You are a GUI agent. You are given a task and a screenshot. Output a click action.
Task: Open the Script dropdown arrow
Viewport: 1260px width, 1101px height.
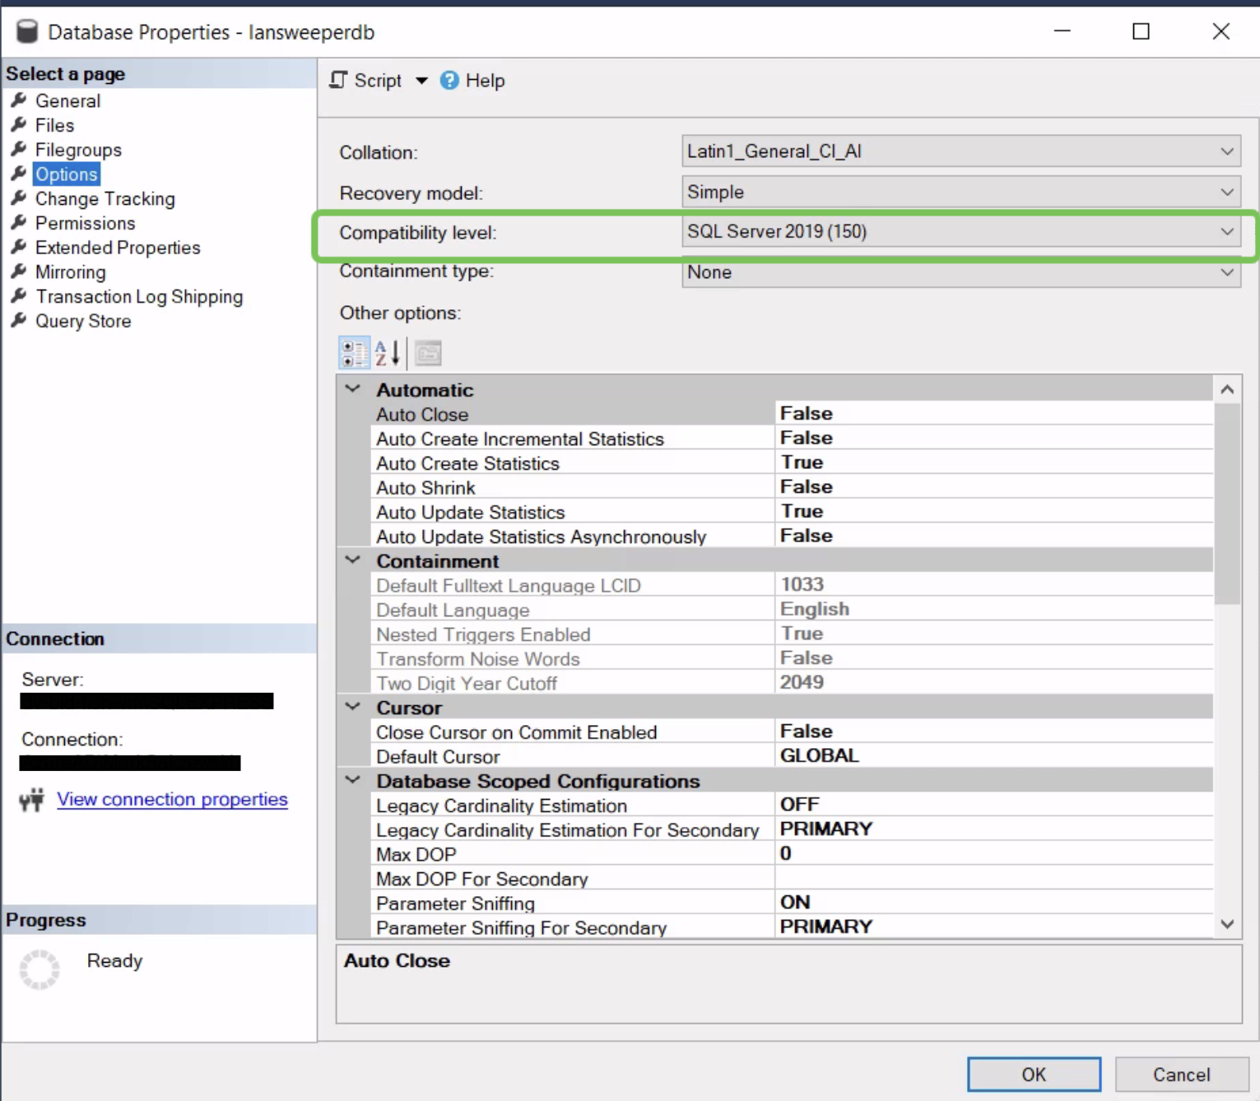(x=421, y=81)
